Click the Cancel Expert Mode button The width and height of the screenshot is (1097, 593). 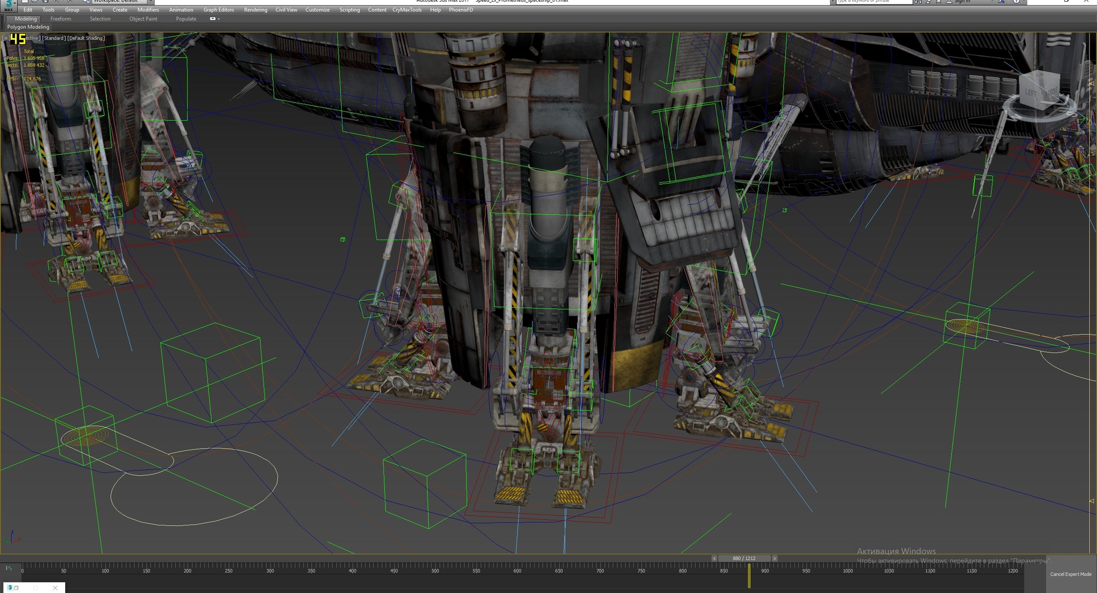pos(1072,574)
